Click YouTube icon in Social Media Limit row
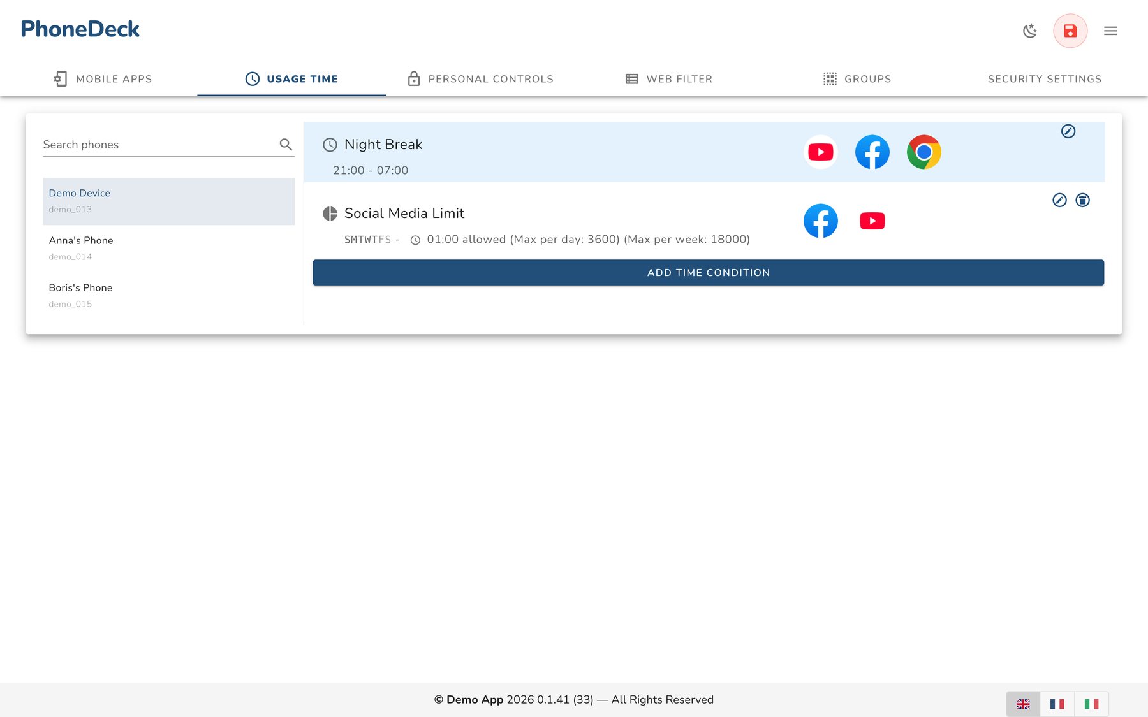This screenshot has height=717, width=1148. (x=872, y=221)
